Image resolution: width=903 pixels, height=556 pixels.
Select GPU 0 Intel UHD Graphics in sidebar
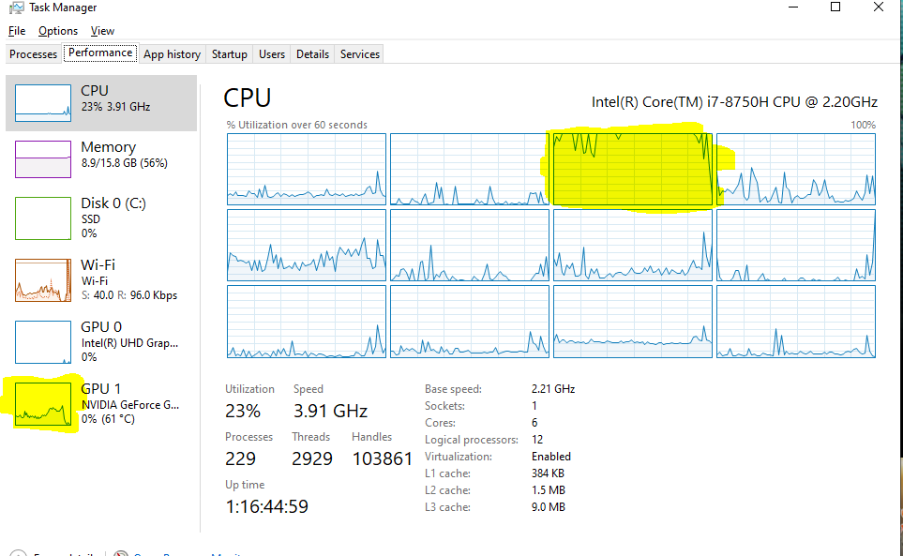(x=101, y=342)
